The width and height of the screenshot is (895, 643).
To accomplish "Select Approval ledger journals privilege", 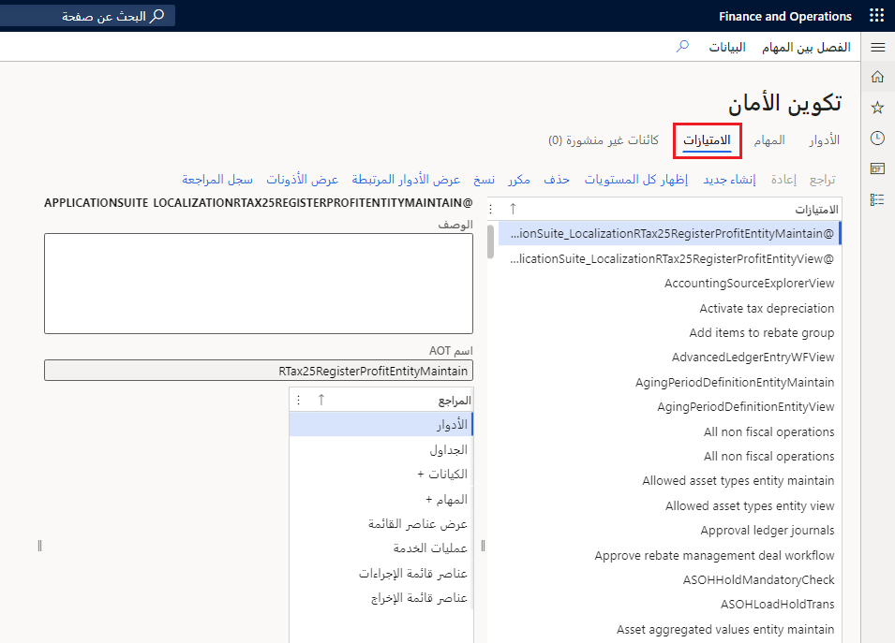I will point(669,531).
